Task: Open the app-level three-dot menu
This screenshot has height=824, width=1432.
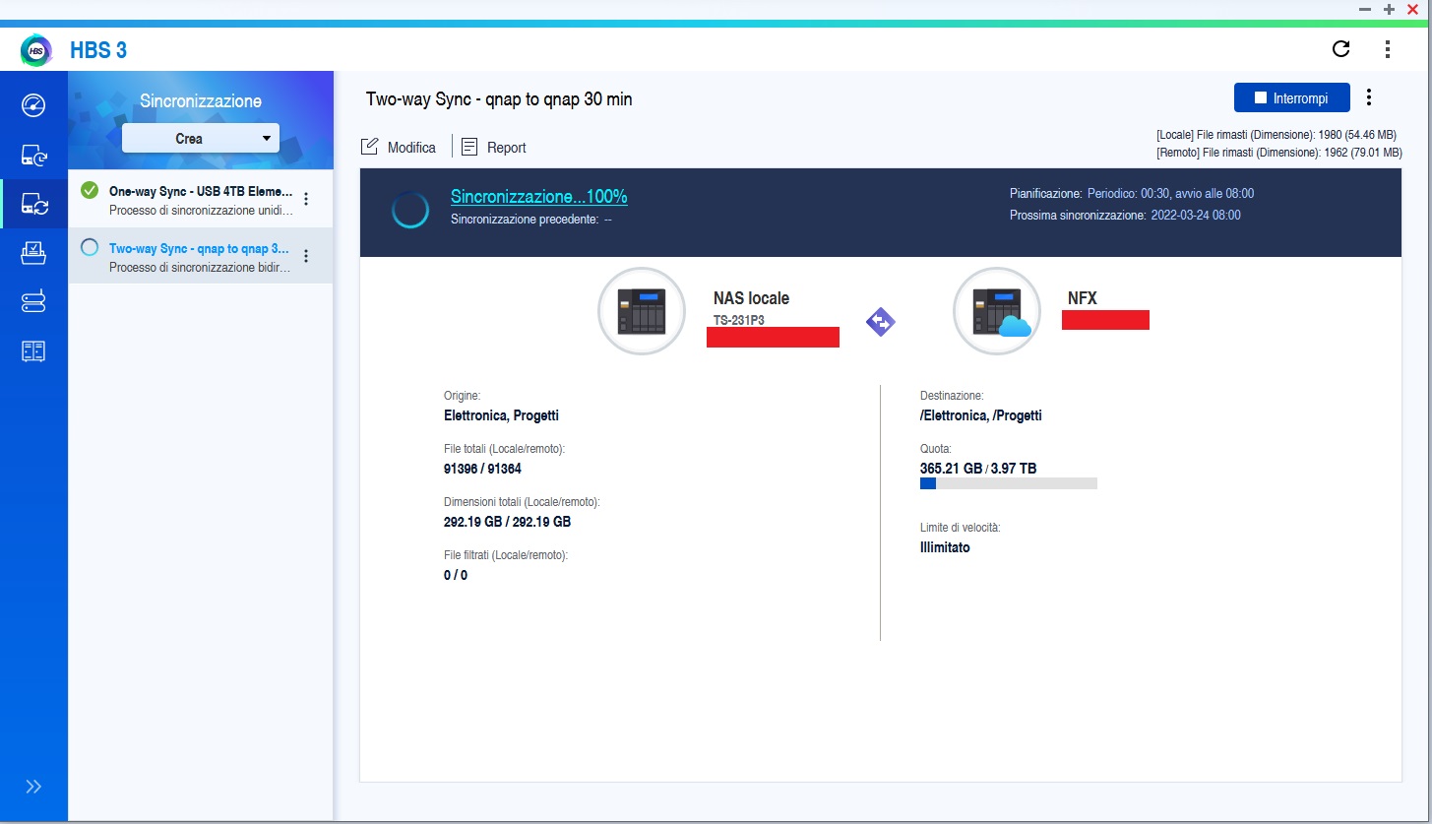Action: [1388, 49]
